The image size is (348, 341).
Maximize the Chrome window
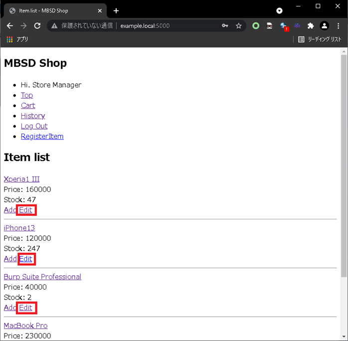click(318, 6)
